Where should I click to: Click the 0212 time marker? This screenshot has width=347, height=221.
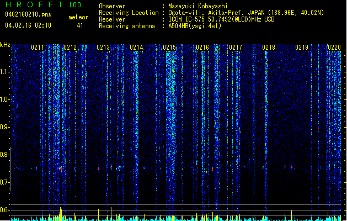(x=70, y=48)
